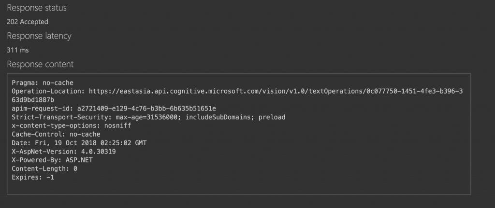Screen dimensions: 495x208
Task: Click the Date header with 19 Oct 2018
Action: [x=79, y=143]
